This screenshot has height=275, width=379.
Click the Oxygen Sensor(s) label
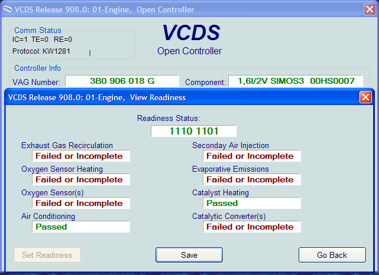point(53,193)
